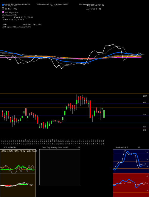Open the ADX indicator chart panel
The width and height of the screenshot is (149, 197).
coord(18,161)
